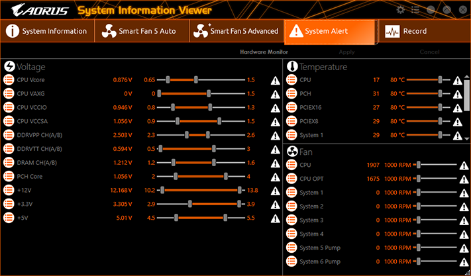
Task: Click the warning triangle on the +12V row
Action: (x=275, y=191)
